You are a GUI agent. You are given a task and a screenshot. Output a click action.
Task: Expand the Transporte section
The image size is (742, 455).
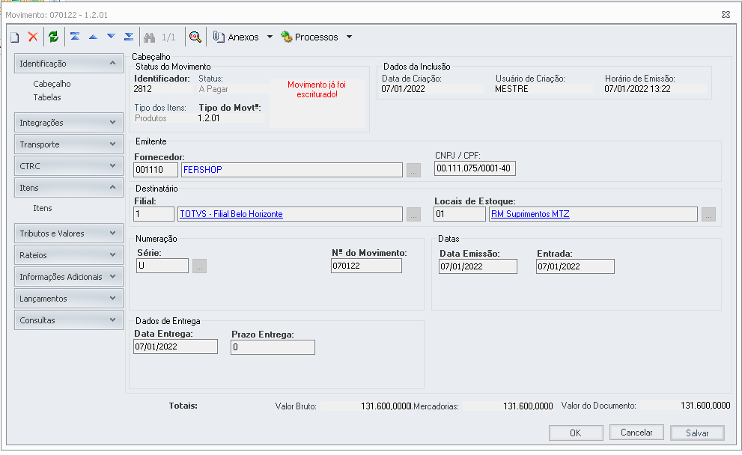click(x=69, y=144)
